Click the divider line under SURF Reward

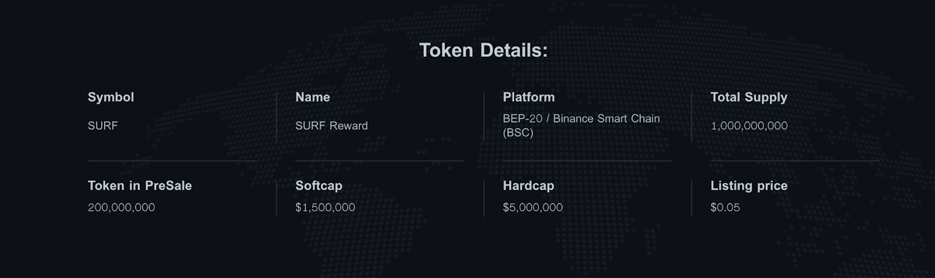click(x=380, y=161)
